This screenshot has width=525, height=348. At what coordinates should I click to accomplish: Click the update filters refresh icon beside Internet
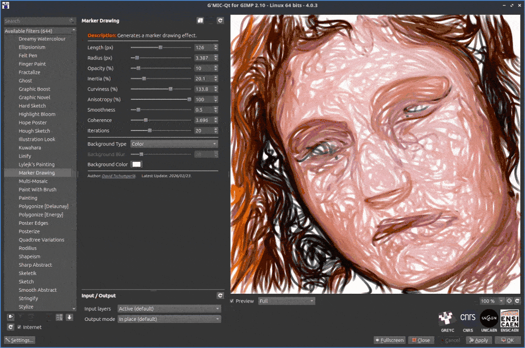(11, 327)
